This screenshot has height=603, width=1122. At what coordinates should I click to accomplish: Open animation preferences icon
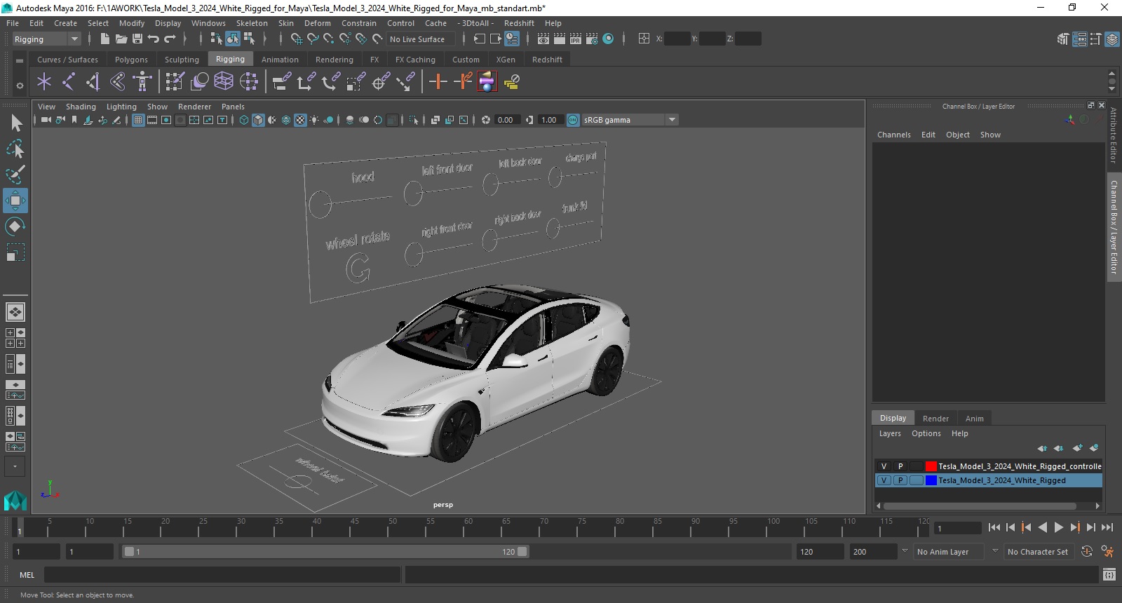[x=1108, y=552]
